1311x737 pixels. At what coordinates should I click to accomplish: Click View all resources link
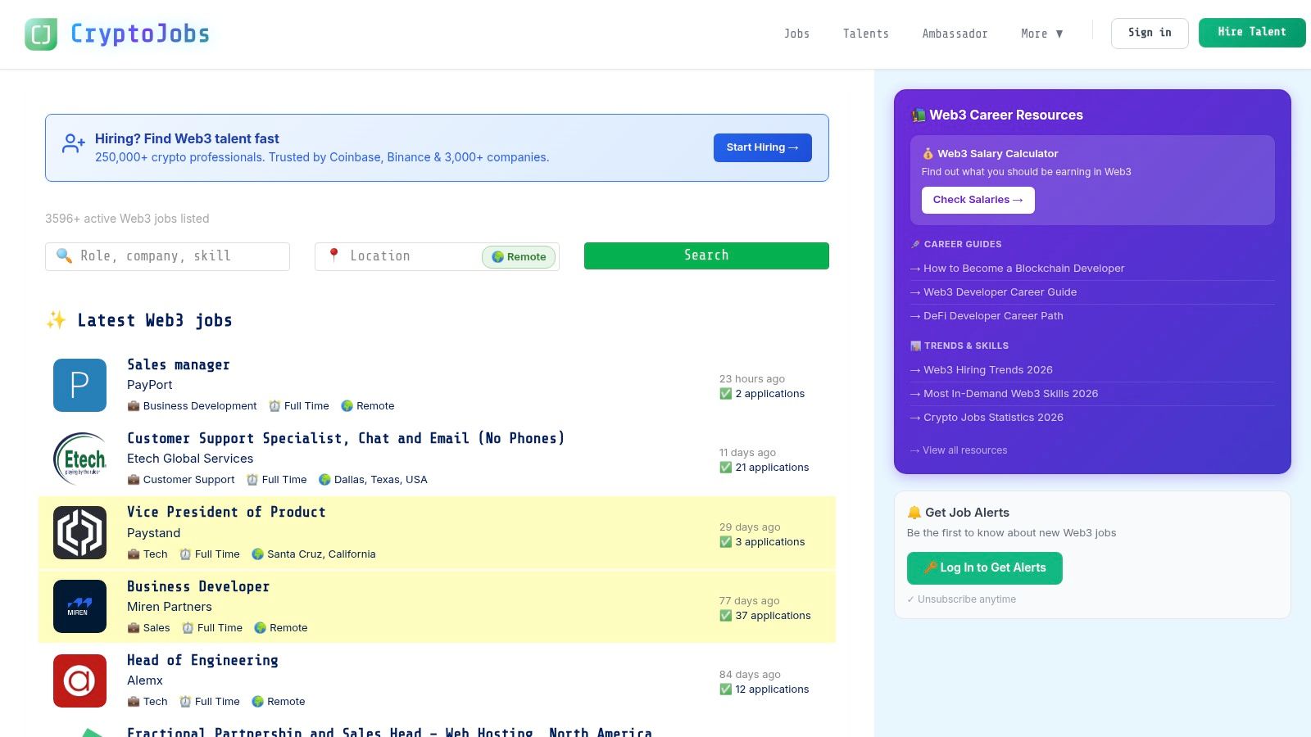(x=959, y=450)
